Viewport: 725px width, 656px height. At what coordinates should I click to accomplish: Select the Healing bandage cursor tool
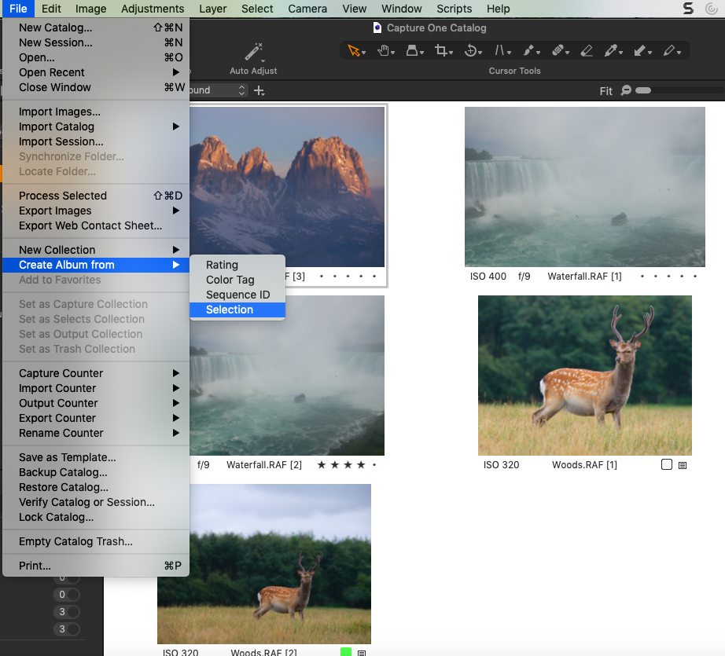[x=558, y=50]
